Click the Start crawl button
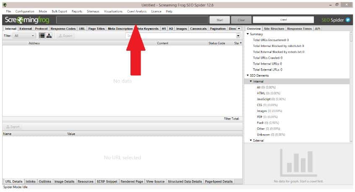 (219, 20)
